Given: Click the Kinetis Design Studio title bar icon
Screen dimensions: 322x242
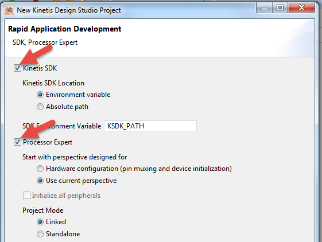Looking at the screenshot, I should 9,10.
